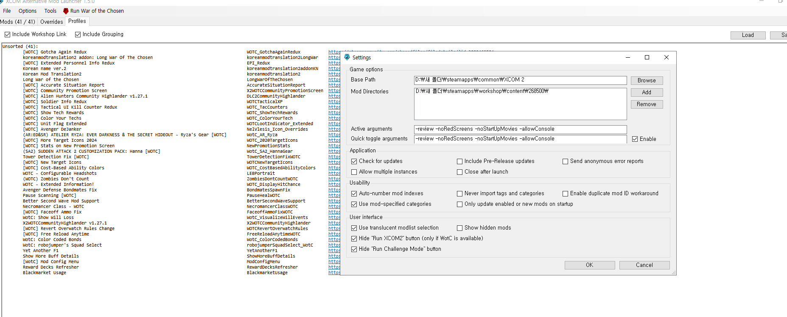The height and width of the screenshot is (317, 787).
Task: Click 'Yet Another F1' entry
Action: (41, 251)
